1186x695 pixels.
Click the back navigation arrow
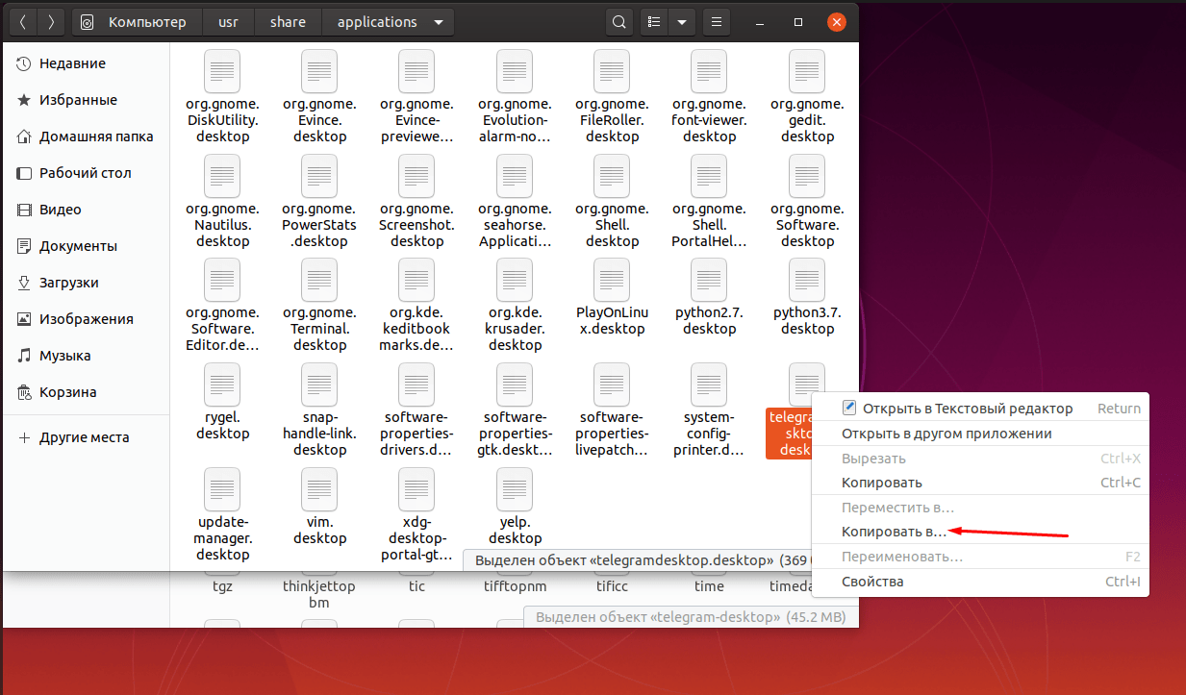(23, 22)
